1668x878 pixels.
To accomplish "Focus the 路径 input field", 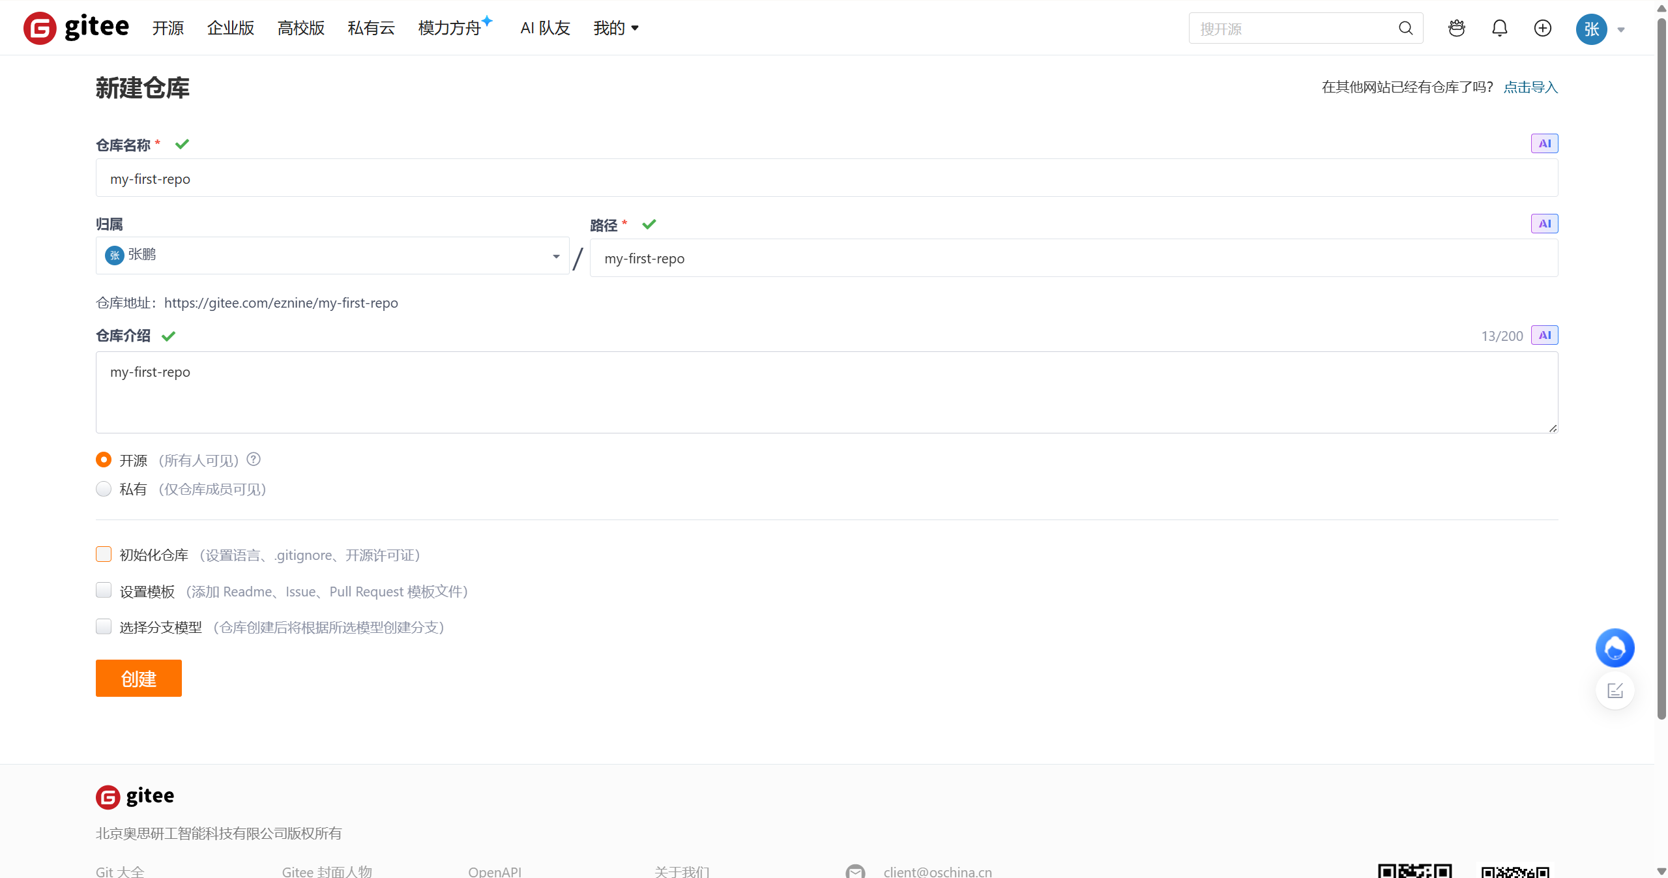I will click(1074, 258).
